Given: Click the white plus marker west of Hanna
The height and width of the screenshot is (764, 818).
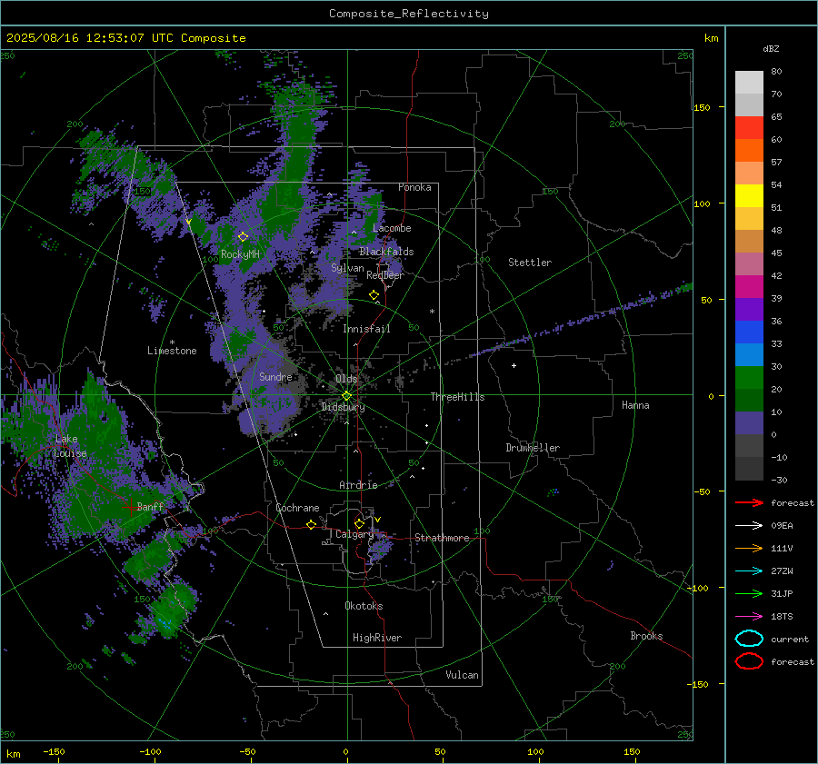Looking at the screenshot, I should [514, 365].
